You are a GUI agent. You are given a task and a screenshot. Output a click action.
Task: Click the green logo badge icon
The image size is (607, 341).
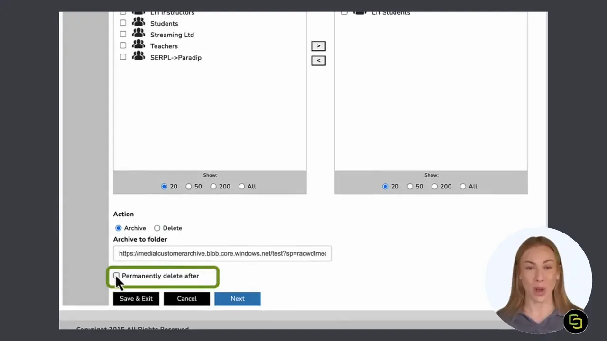pos(576,322)
